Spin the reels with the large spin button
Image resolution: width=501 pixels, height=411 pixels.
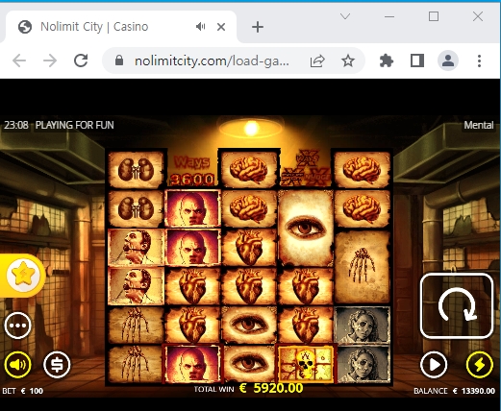[457, 305]
